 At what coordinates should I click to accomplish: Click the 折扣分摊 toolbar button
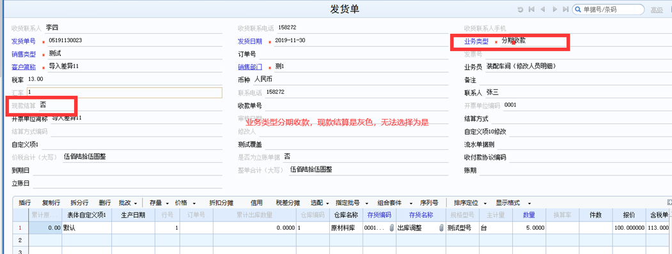point(221,203)
